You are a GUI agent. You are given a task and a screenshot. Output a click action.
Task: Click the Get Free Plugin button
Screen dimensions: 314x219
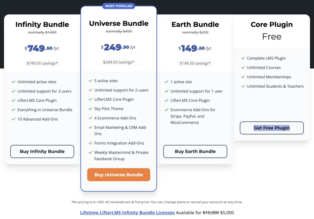point(272,128)
